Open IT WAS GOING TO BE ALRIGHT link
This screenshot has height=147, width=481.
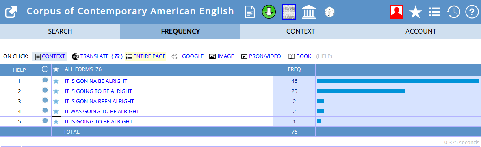pos(102,111)
